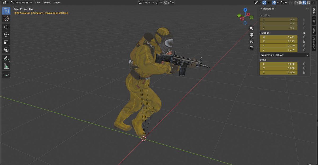Click the zoom magnifier viewport button
Image resolution: width=318 pixels, height=165 pixels.
coord(251,28)
